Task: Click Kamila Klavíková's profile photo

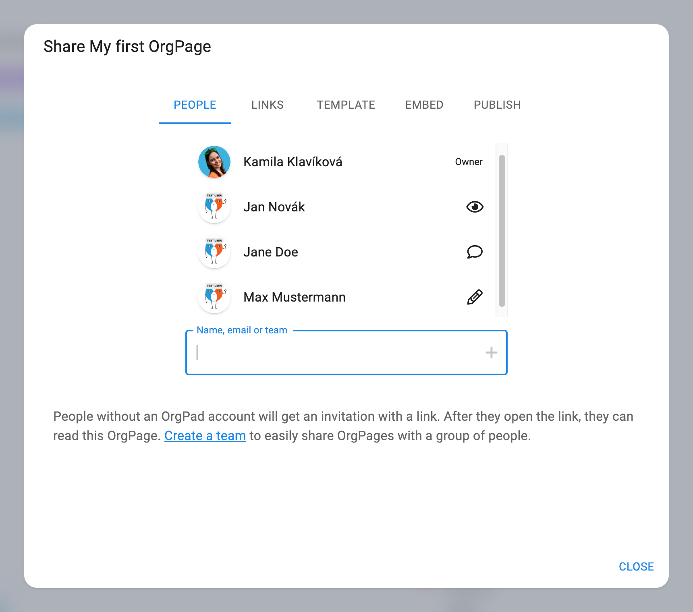Action: point(214,162)
